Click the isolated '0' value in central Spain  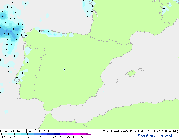[x=64, y=70]
